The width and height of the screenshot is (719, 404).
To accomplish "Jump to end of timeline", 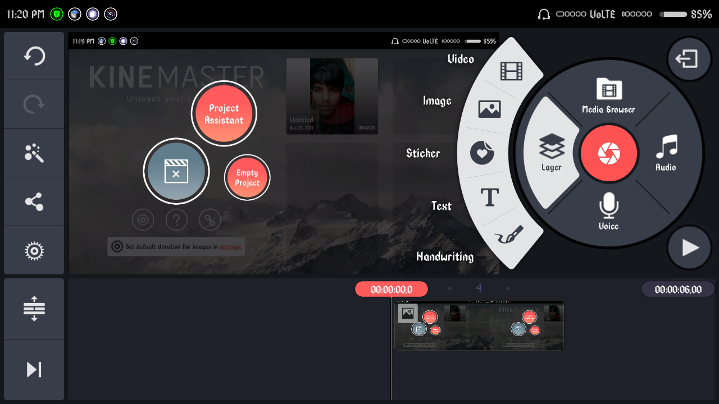I will pyautogui.click(x=34, y=369).
